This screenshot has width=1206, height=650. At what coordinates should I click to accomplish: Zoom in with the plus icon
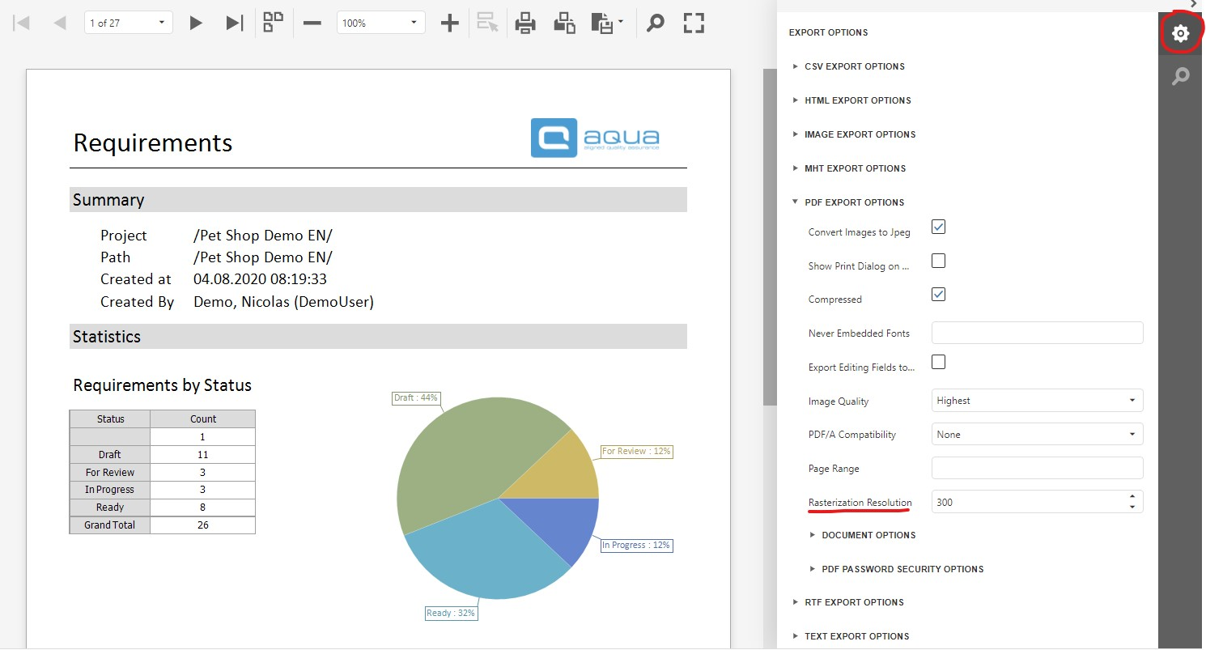(449, 23)
